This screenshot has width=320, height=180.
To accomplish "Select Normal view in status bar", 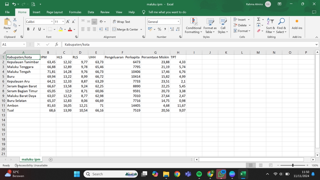I will 251,165.
